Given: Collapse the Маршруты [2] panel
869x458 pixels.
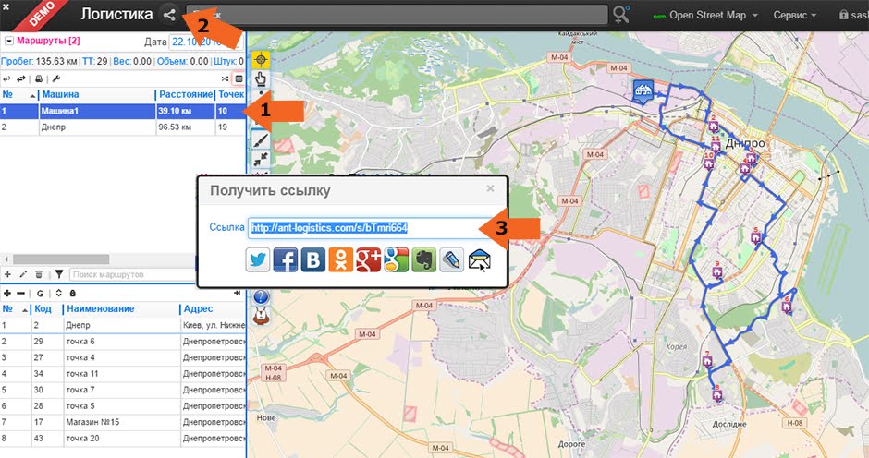Looking at the screenshot, I should pyautogui.click(x=9, y=41).
